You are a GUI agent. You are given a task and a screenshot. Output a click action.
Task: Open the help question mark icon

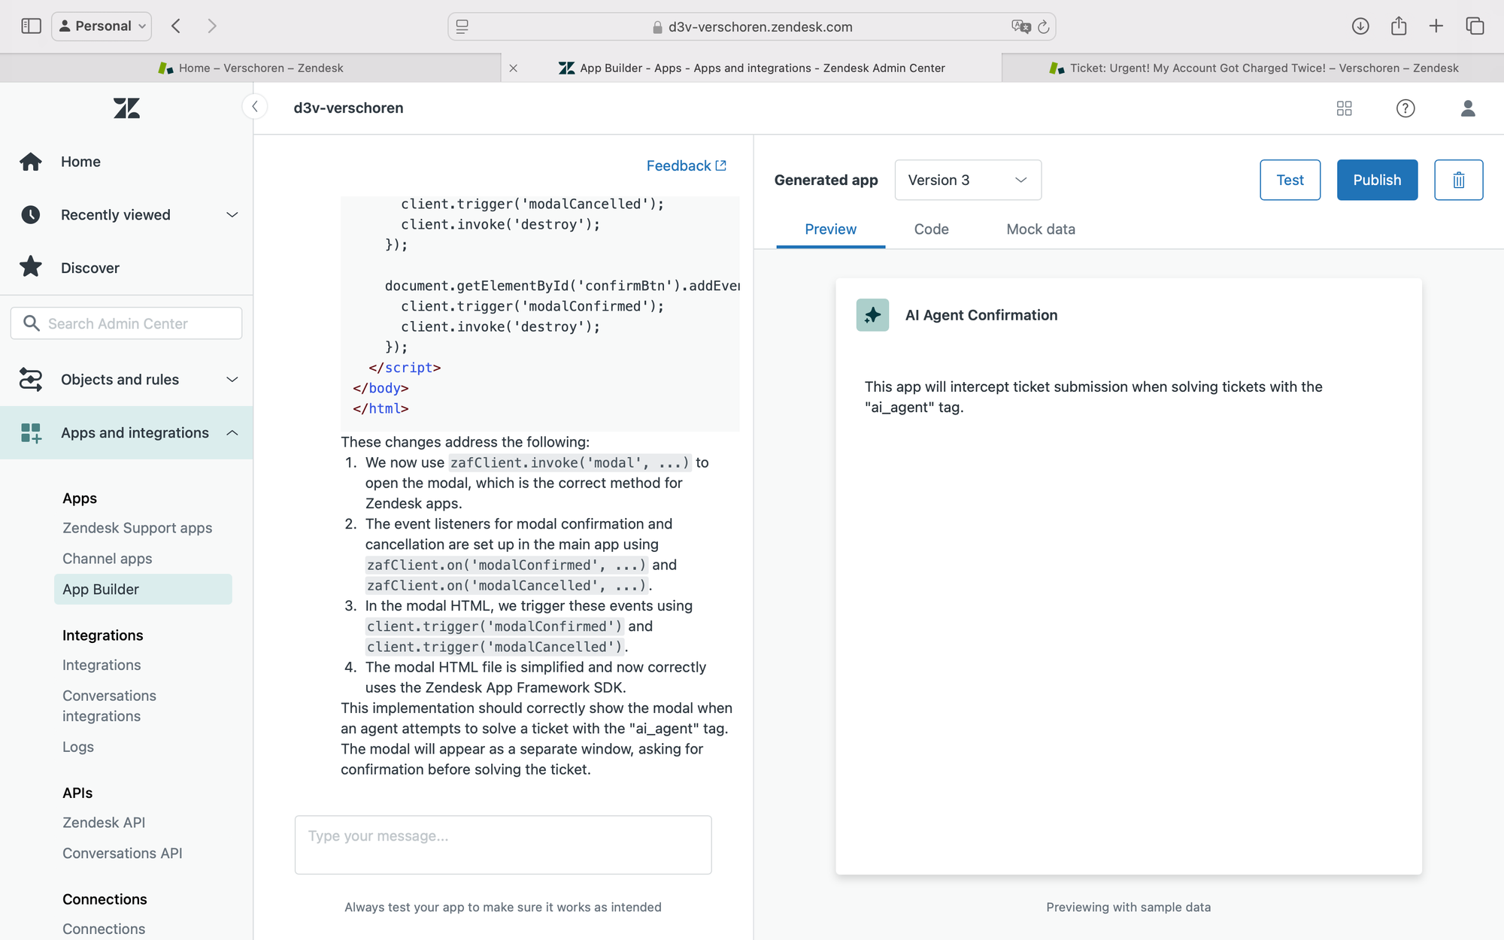[1405, 108]
